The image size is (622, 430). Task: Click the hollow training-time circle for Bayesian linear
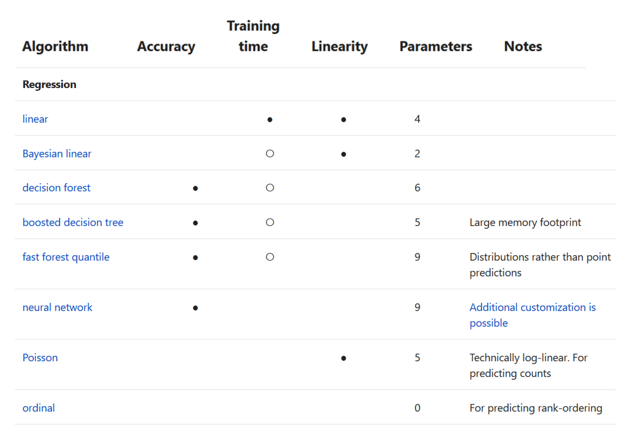[270, 153]
